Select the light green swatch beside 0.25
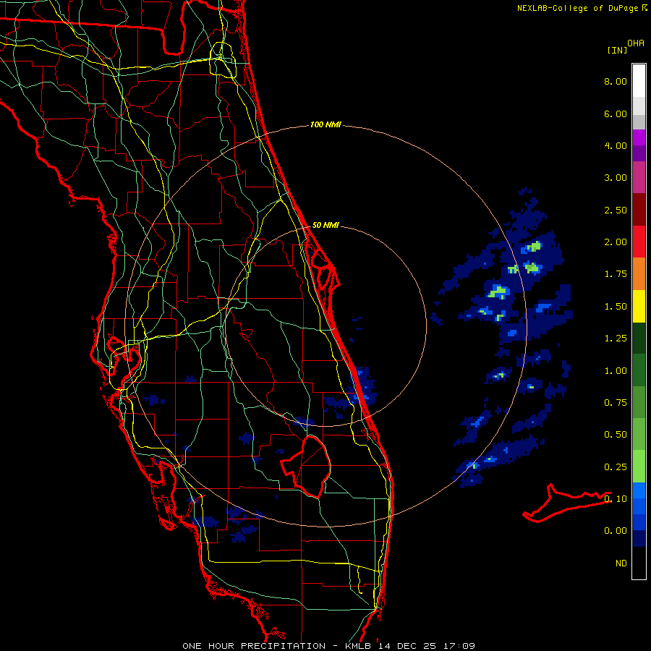Image resolution: width=651 pixels, height=651 pixels. click(x=639, y=467)
